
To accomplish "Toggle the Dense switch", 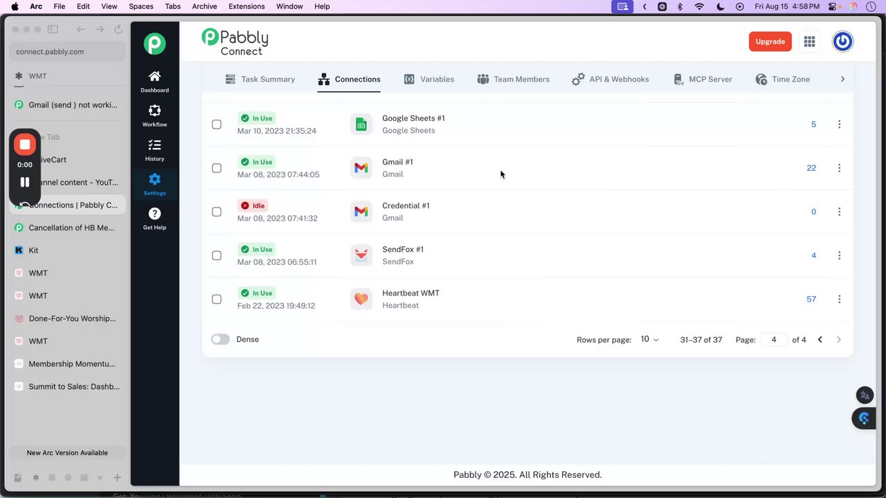I will (220, 340).
